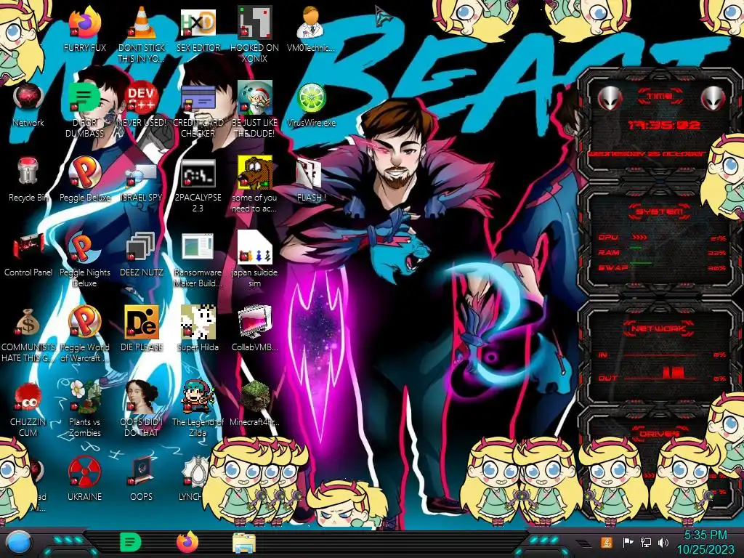744x558 pixels.
Task: Open green chat app in taskbar
Action: coord(130,542)
